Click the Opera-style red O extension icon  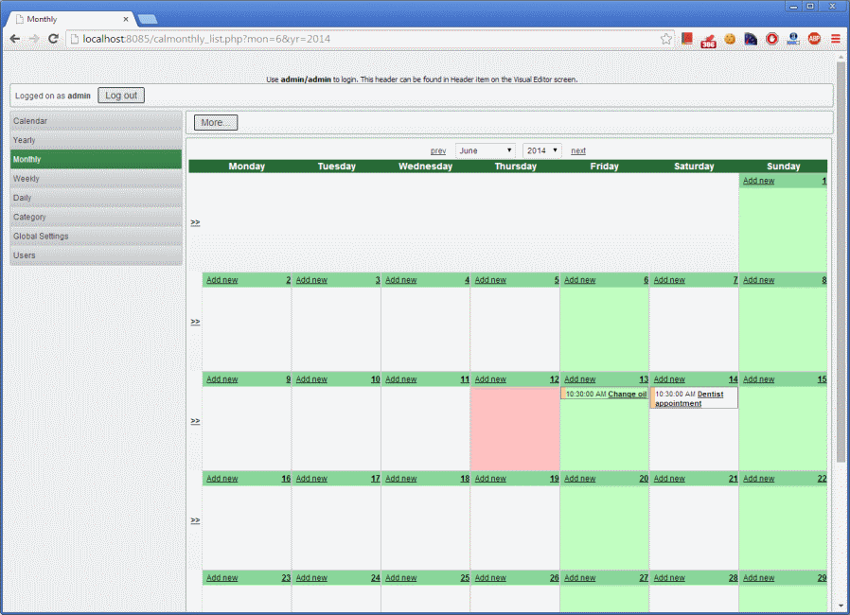pyautogui.click(x=772, y=39)
